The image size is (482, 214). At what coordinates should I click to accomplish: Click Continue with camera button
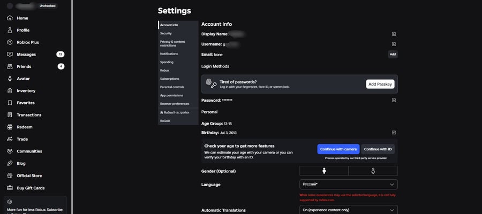(338, 149)
